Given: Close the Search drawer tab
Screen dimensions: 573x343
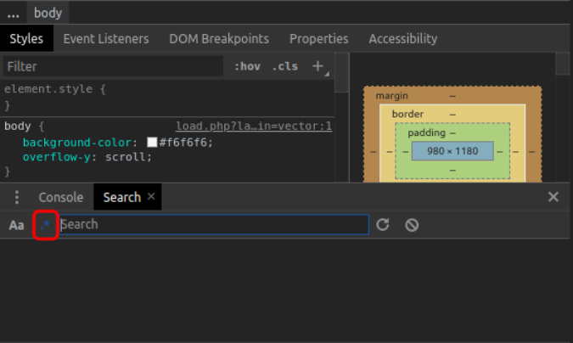Looking at the screenshot, I should [151, 197].
